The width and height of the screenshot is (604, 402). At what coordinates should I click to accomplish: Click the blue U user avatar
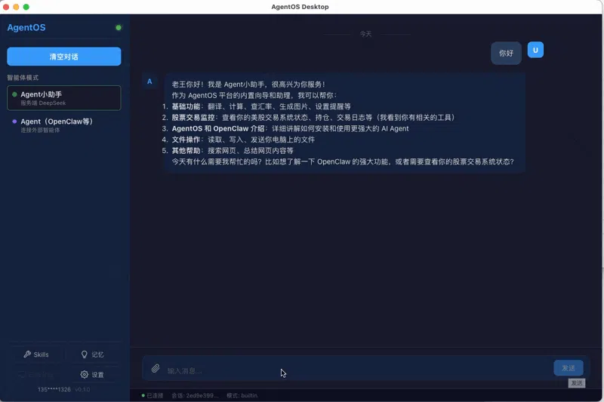(535, 50)
